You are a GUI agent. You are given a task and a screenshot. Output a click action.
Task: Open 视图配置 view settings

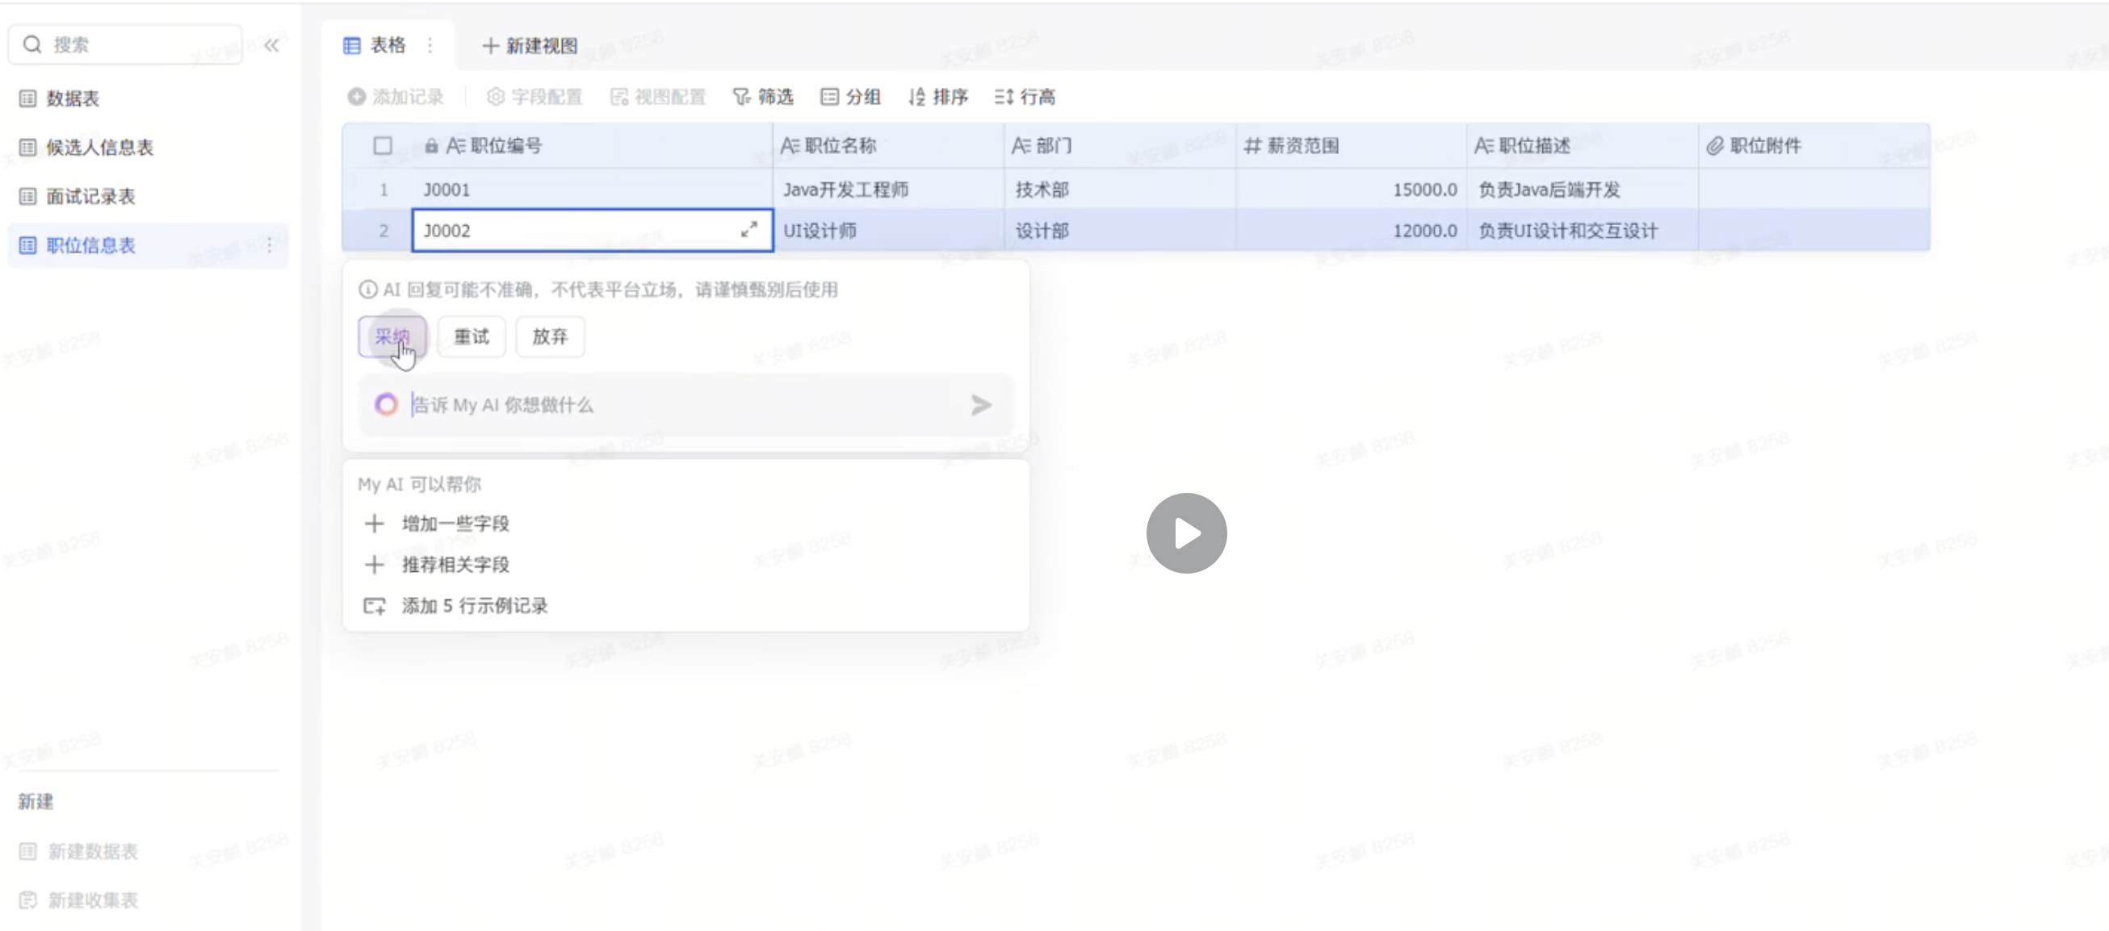(657, 97)
